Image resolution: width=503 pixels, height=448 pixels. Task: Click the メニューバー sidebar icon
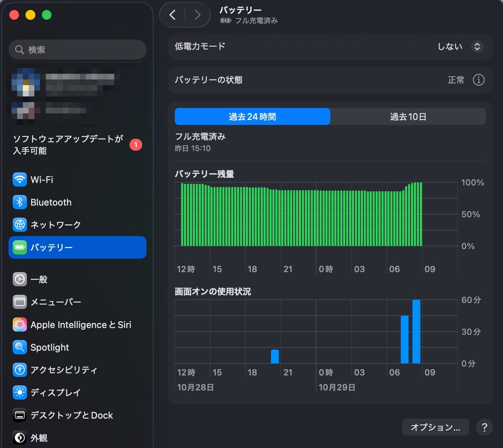click(x=20, y=302)
